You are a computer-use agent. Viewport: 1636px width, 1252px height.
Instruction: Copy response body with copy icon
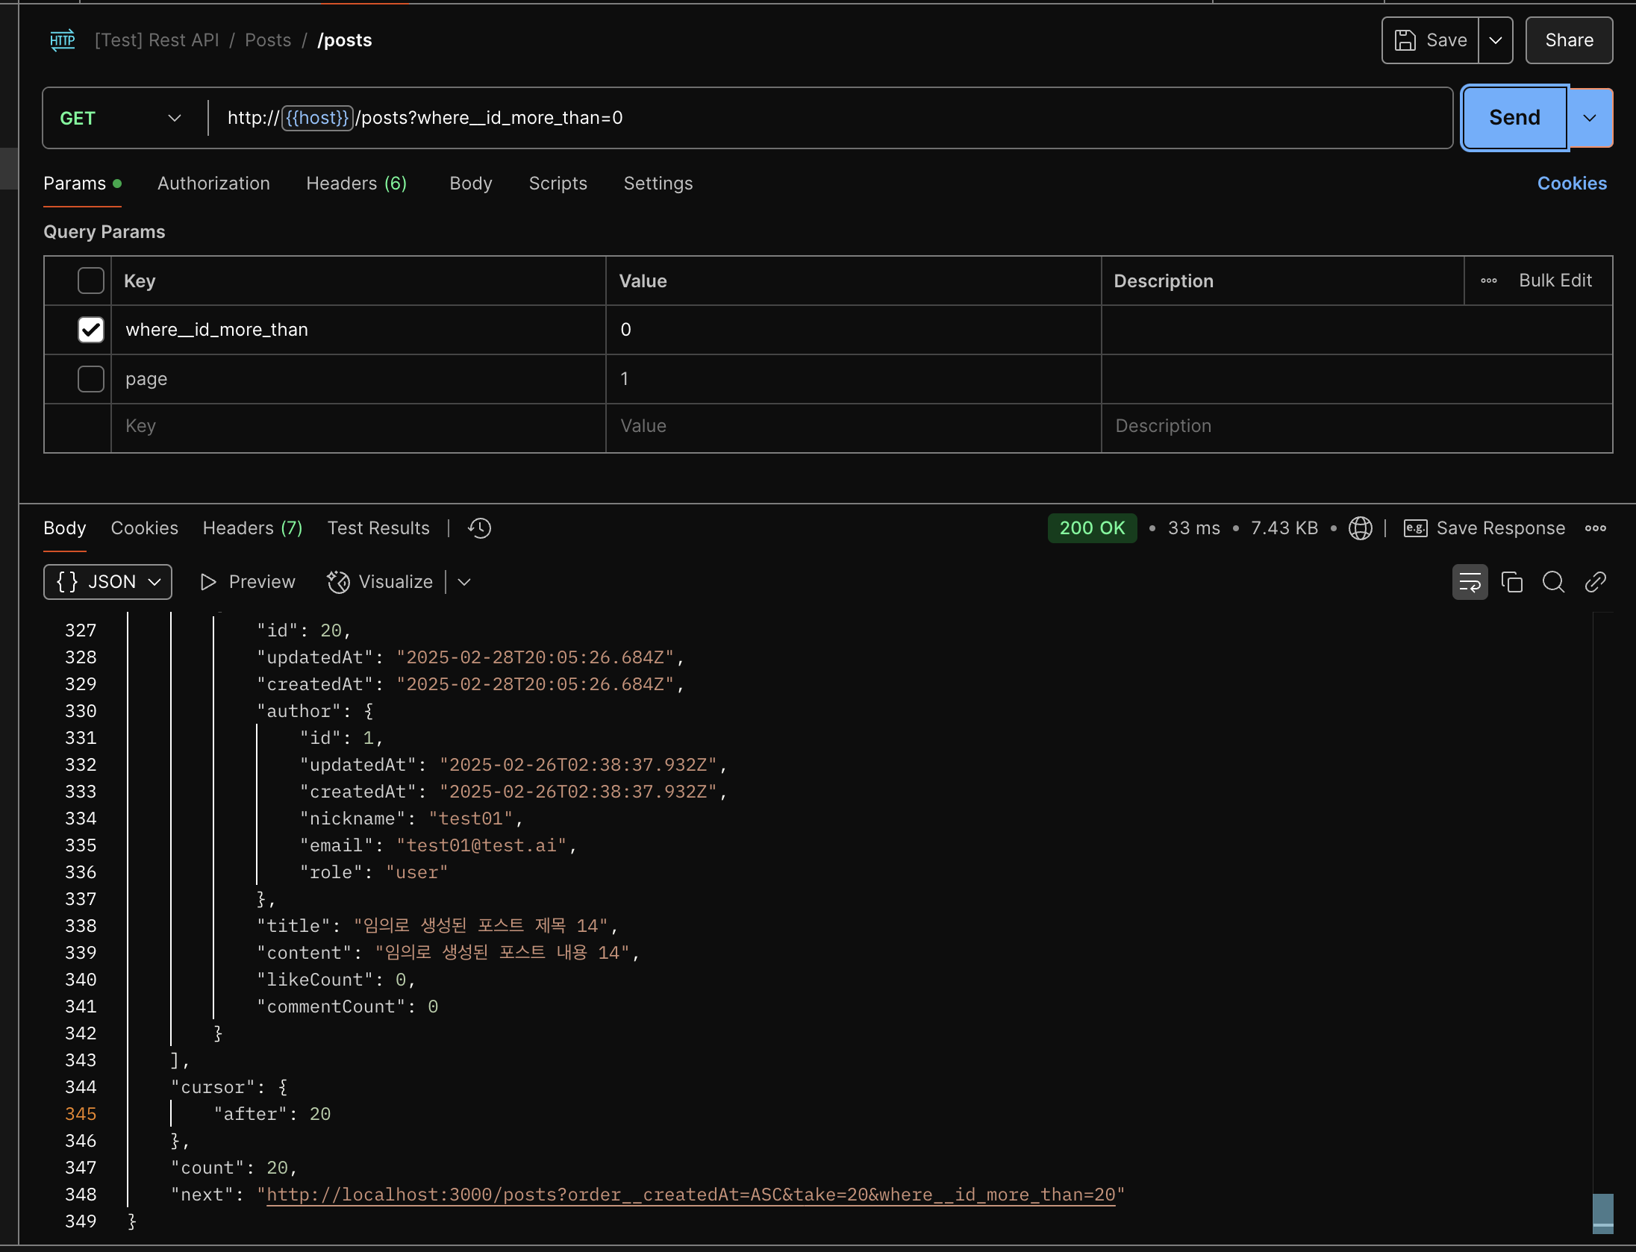tap(1511, 582)
